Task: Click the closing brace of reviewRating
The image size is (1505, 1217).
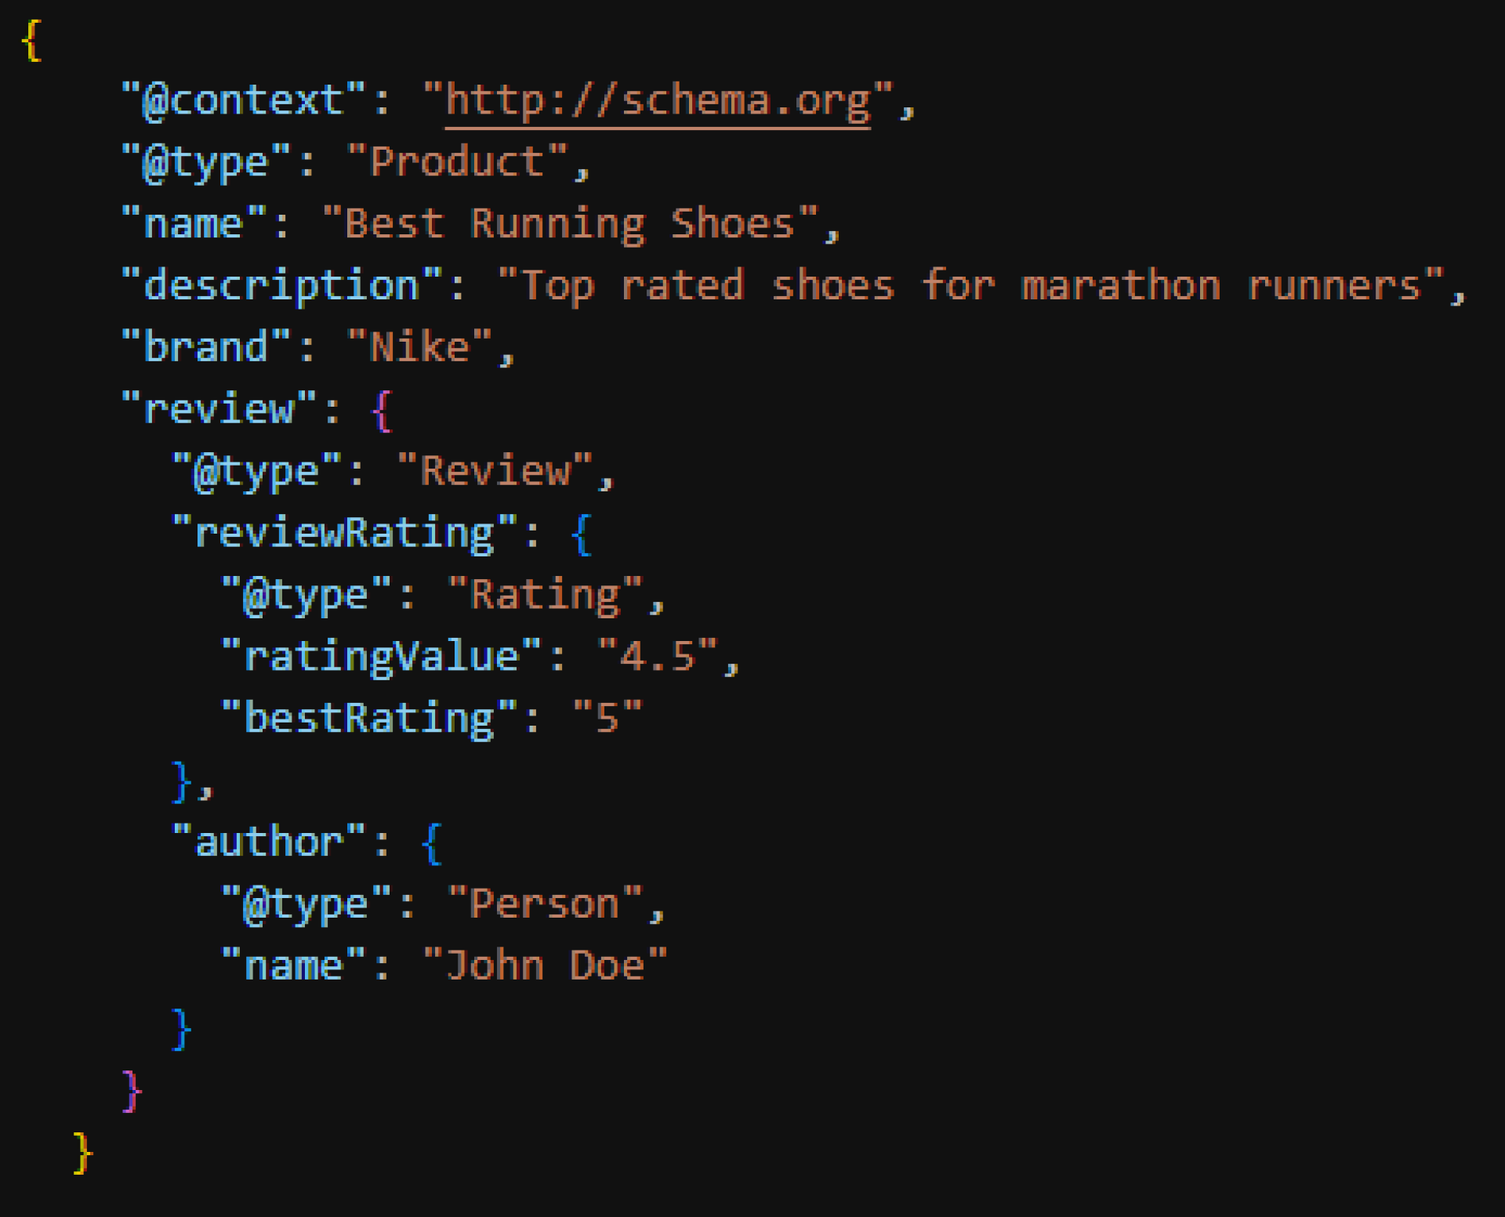Action: coord(182,781)
